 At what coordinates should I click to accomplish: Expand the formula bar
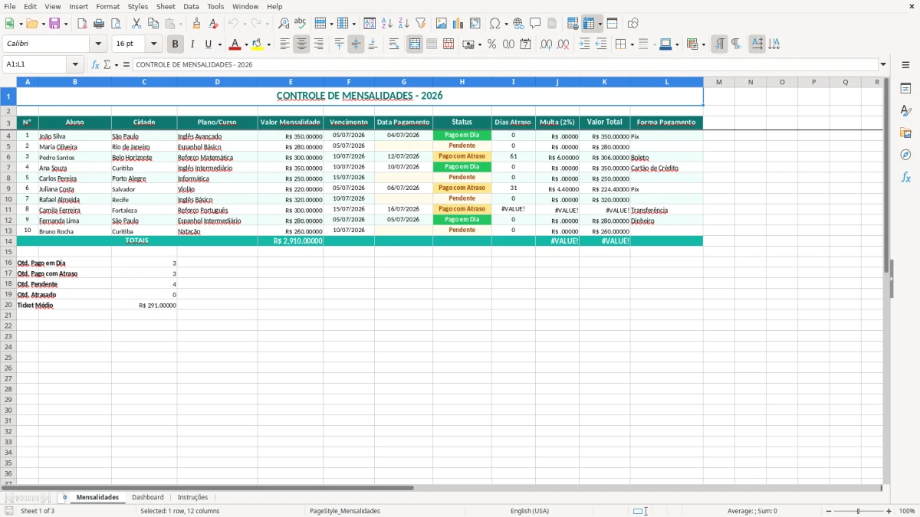[x=883, y=64]
